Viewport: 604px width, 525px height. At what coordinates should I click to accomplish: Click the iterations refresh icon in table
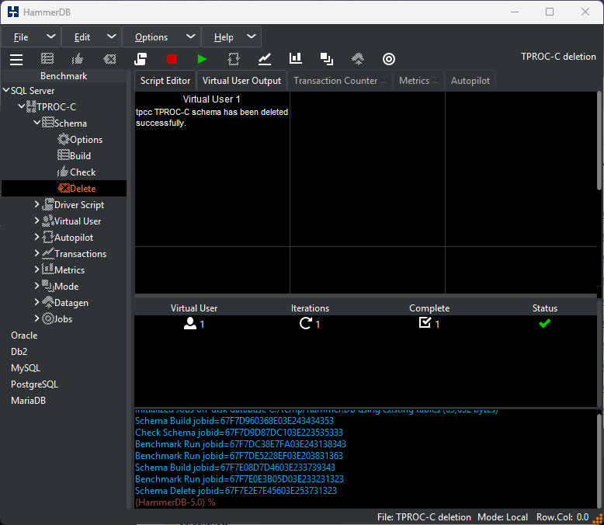click(x=305, y=323)
